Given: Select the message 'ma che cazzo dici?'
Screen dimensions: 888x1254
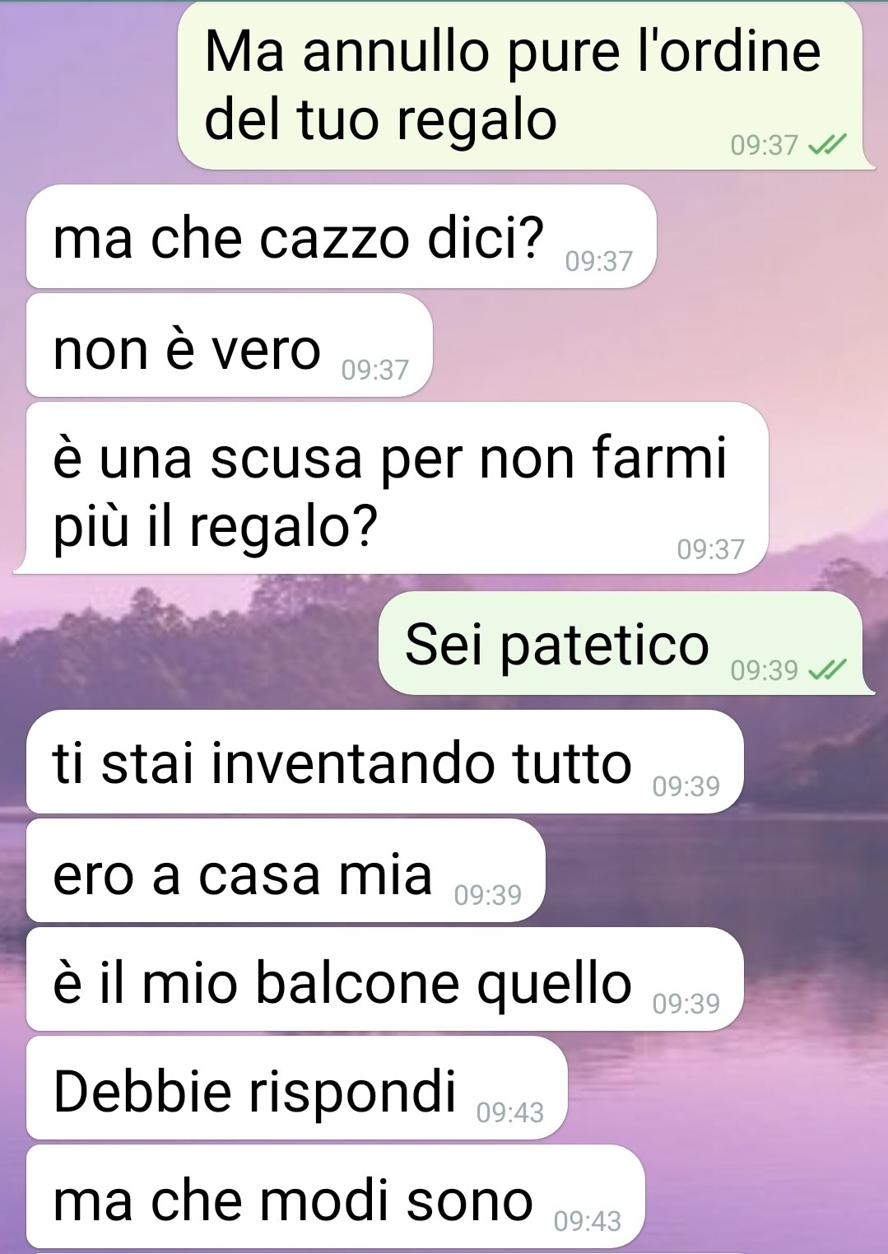Looking at the screenshot, I should point(341,236).
